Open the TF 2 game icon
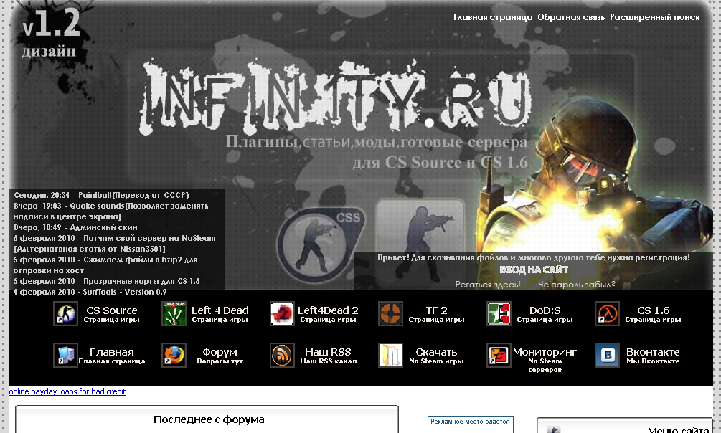Screen dimensions: 721x433 390,313
